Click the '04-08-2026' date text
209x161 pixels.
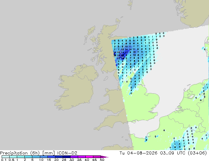coord(142,153)
